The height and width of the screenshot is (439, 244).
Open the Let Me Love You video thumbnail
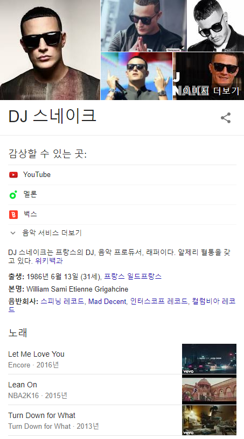(x=209, y=359)
